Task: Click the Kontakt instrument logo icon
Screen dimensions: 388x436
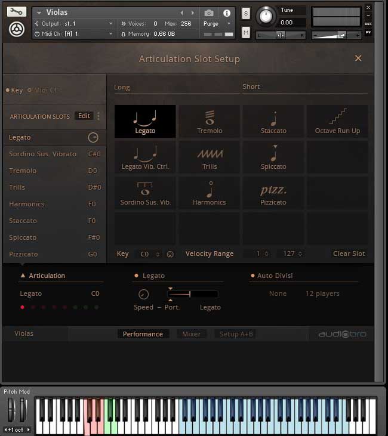Action: (x=17, y=29)
